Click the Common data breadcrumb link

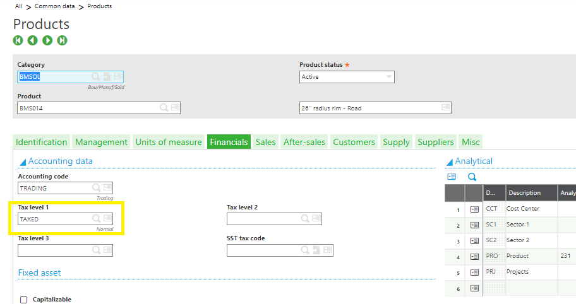click(59, 6)
